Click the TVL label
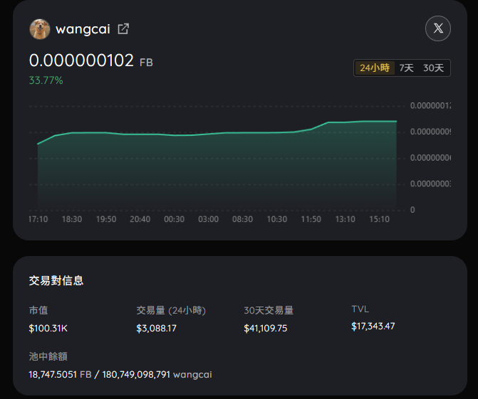This screenshot has width=478, height=399. click(360, 309)
